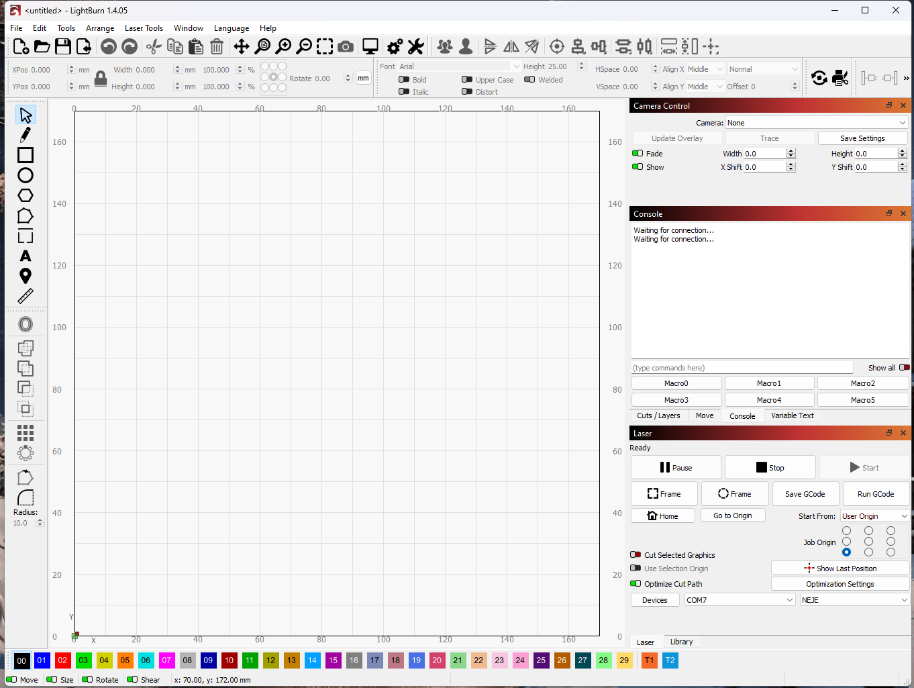Enable Cut Selected Graphics toggle
The height and width of the screenshot is (688, 914).
click(636, 555)
